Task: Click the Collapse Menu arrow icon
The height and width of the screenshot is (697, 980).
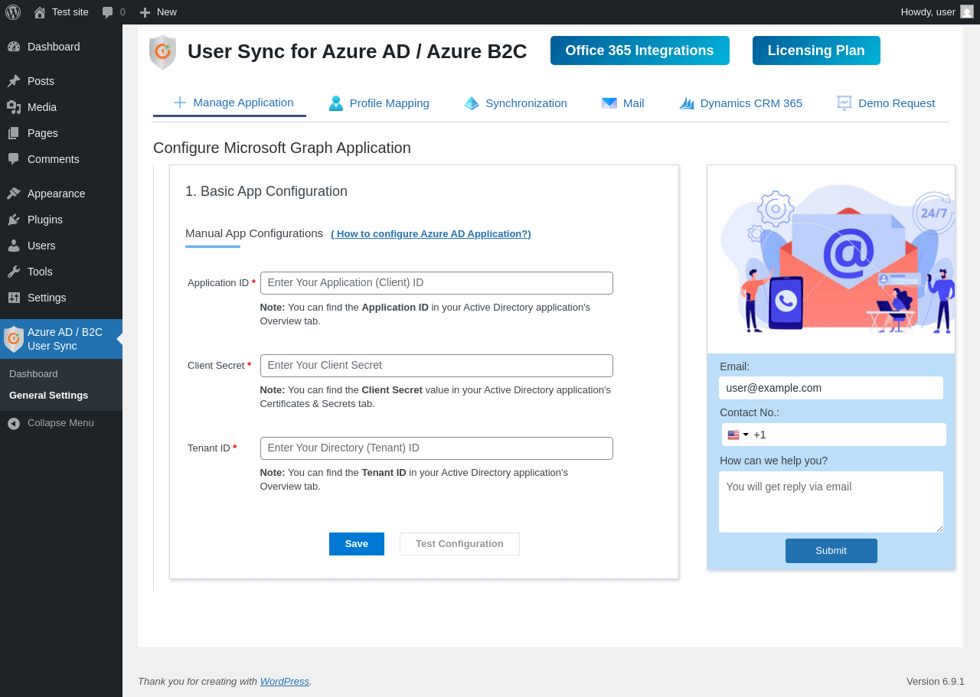Action: [x=14, y=423]
